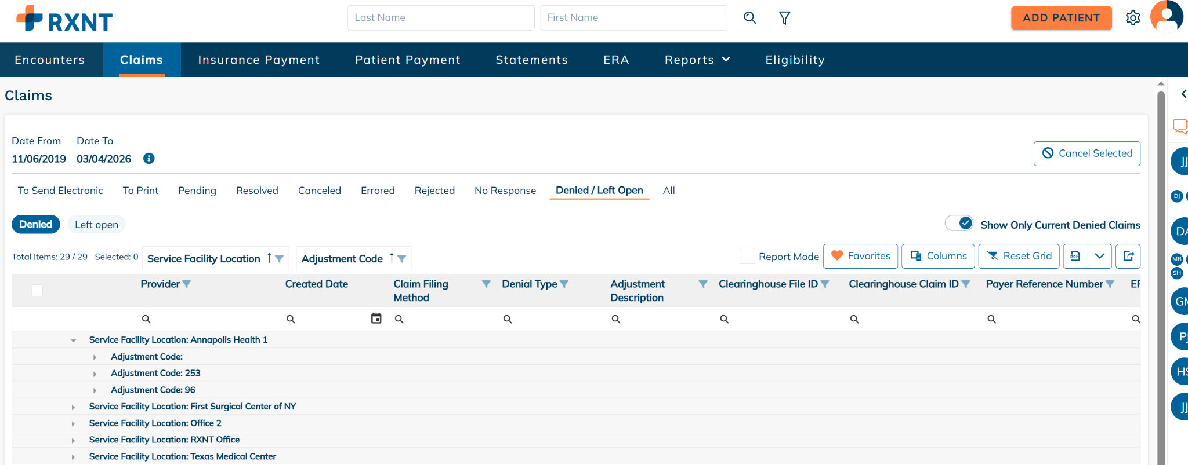Click the PDF export icon

[1075, 256]
